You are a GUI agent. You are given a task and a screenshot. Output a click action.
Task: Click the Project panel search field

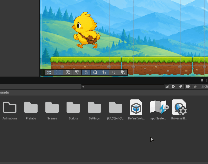coord(123,87)
